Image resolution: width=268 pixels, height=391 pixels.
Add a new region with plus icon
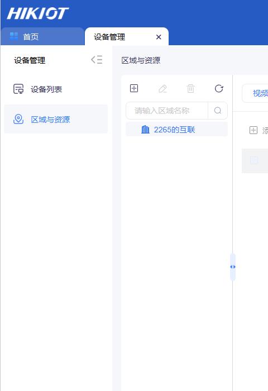[134, 88]
